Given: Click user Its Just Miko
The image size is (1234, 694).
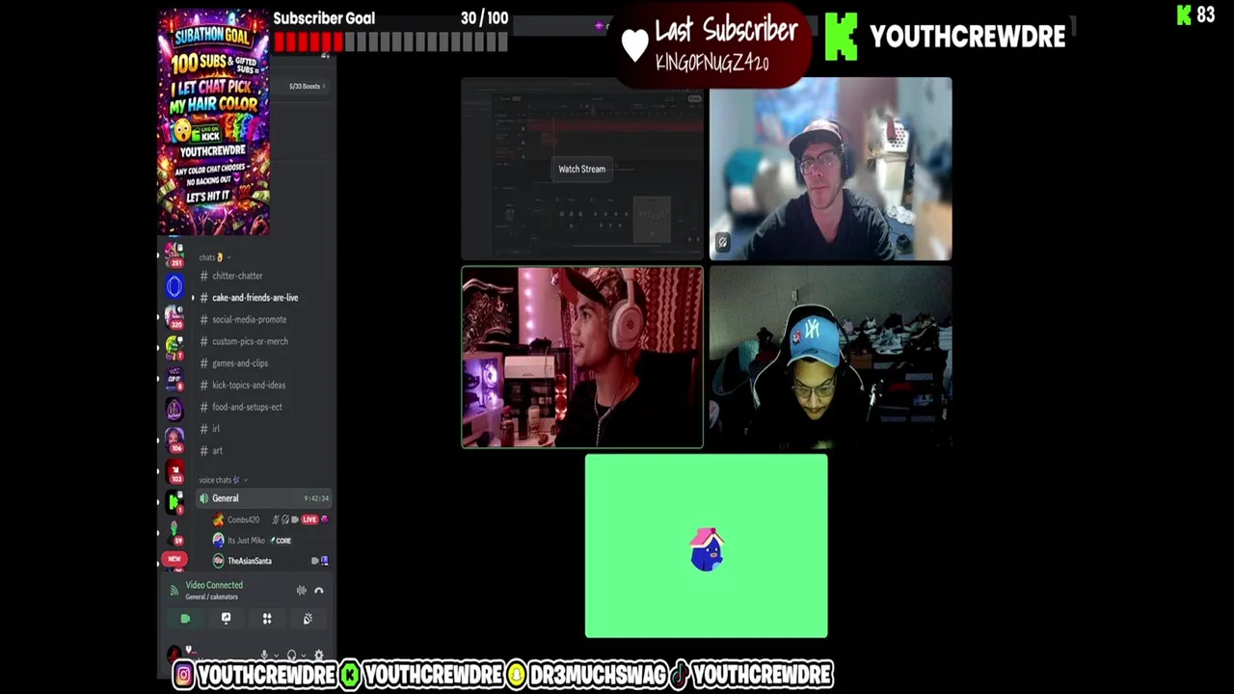Looking at the screenshot, I should pos(246,541).
